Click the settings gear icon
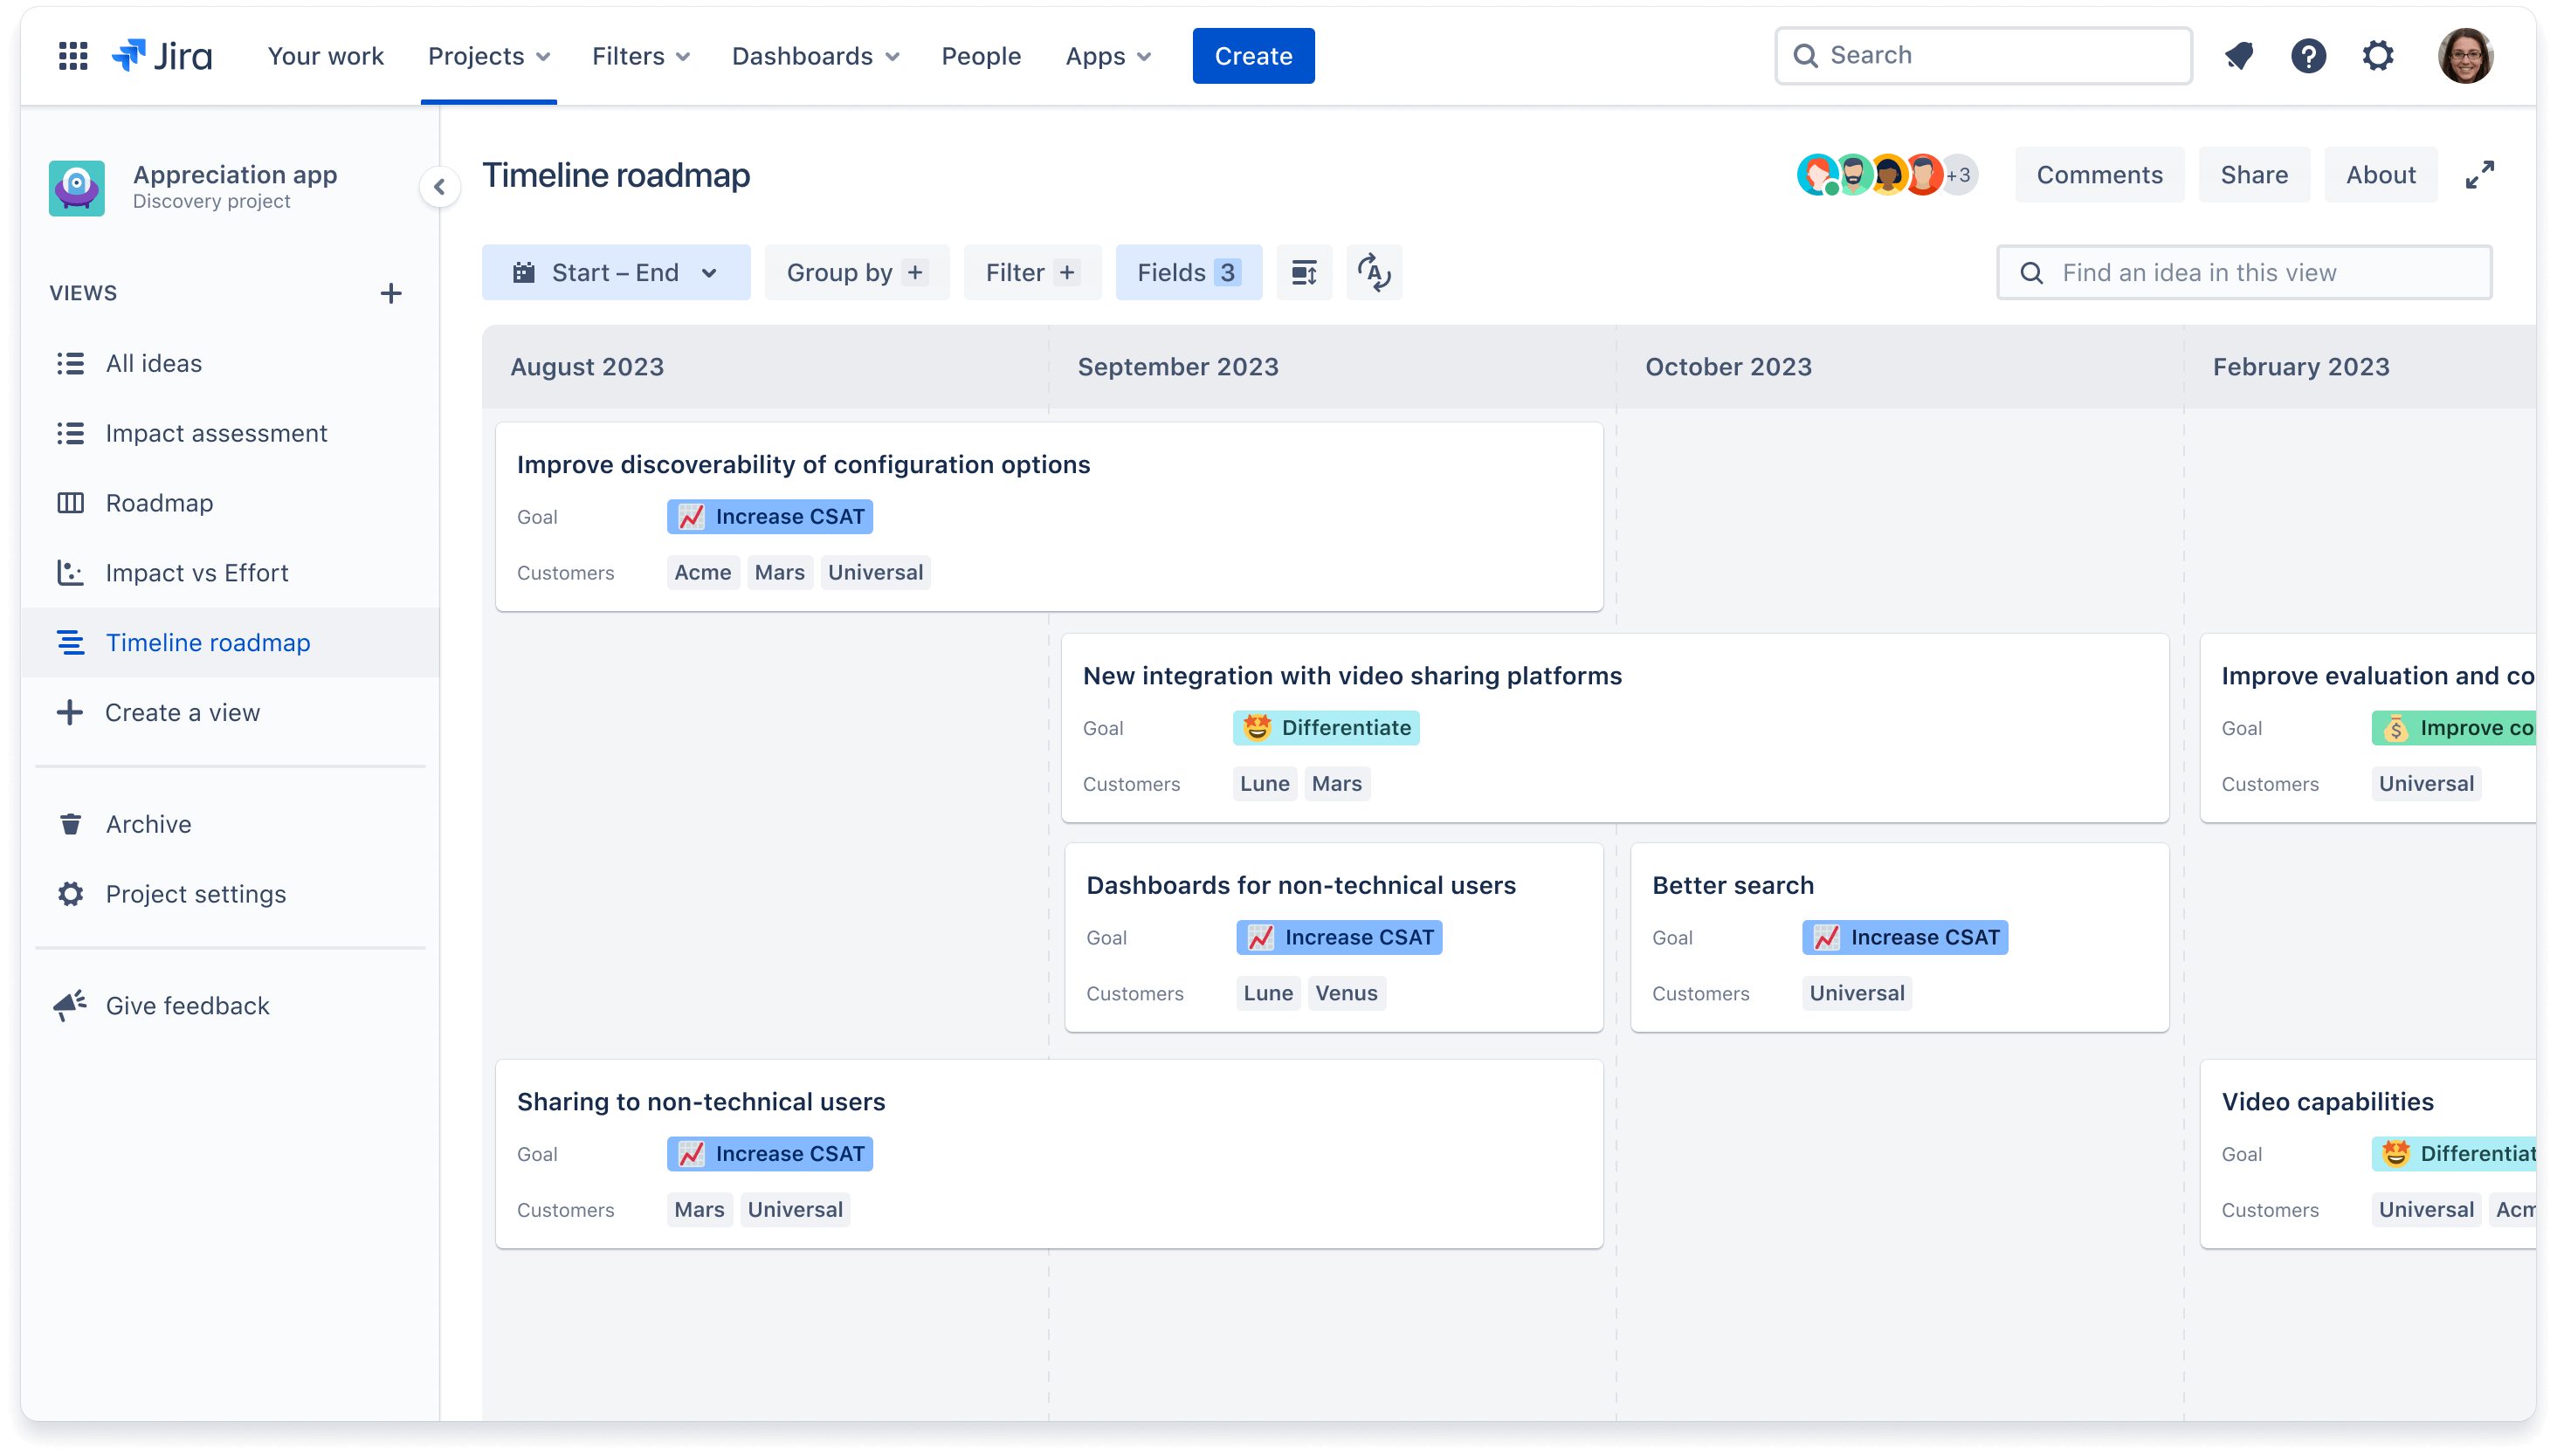The height and width of the screenshot is (1456, 2557). pyautogui.click(x=2380, y=54)
